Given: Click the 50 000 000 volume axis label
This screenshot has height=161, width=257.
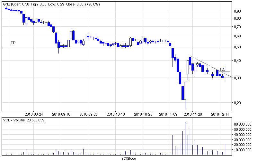Looking at the screenshot, I should pos(243,129).
